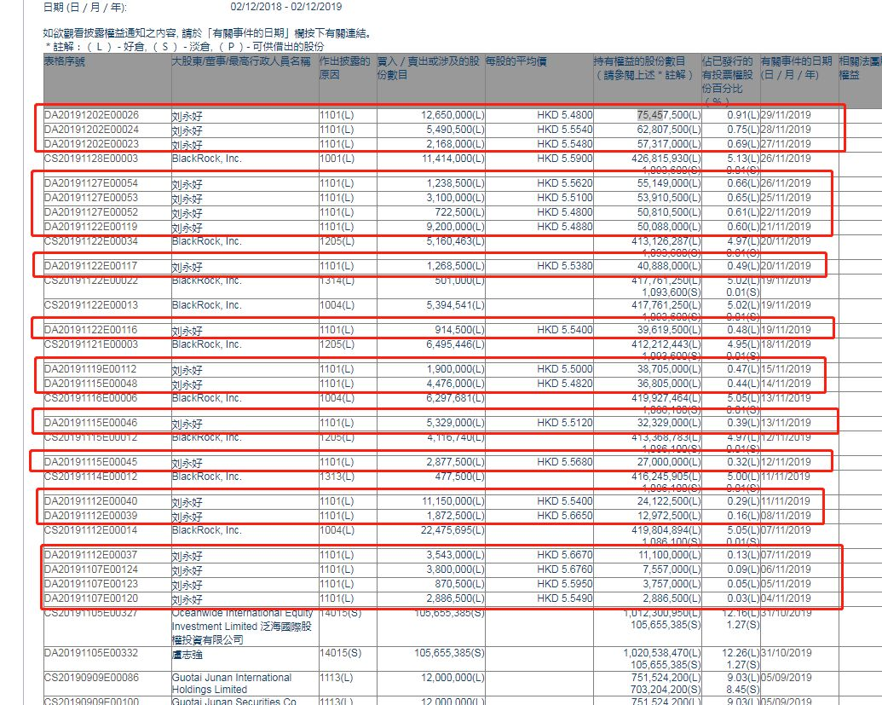Select Guotai Junan International Holdings Limited name
This screenshot has width=882, height=705.
tap(232, 684)
